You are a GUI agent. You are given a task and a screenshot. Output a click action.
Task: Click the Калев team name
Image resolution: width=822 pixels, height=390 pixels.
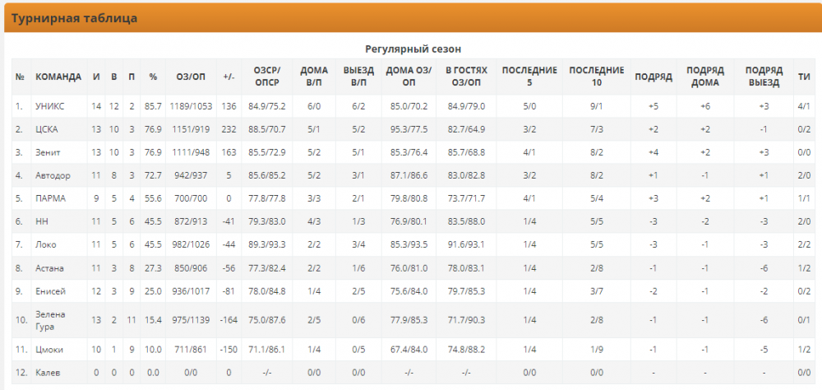click(x=48, y=373)
